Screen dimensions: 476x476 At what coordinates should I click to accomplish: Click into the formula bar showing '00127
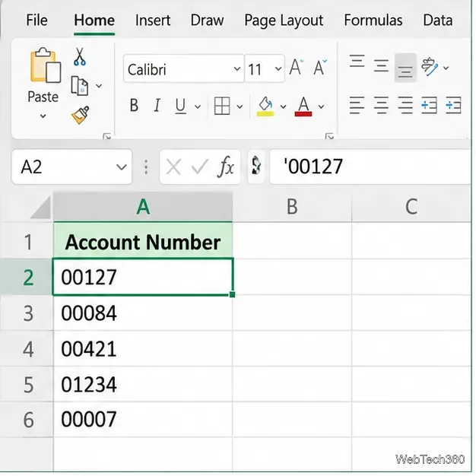(370, 167)
